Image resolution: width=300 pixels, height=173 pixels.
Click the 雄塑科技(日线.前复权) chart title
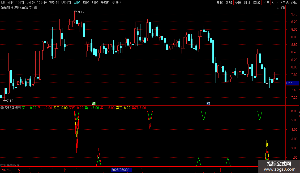[17, 8]
